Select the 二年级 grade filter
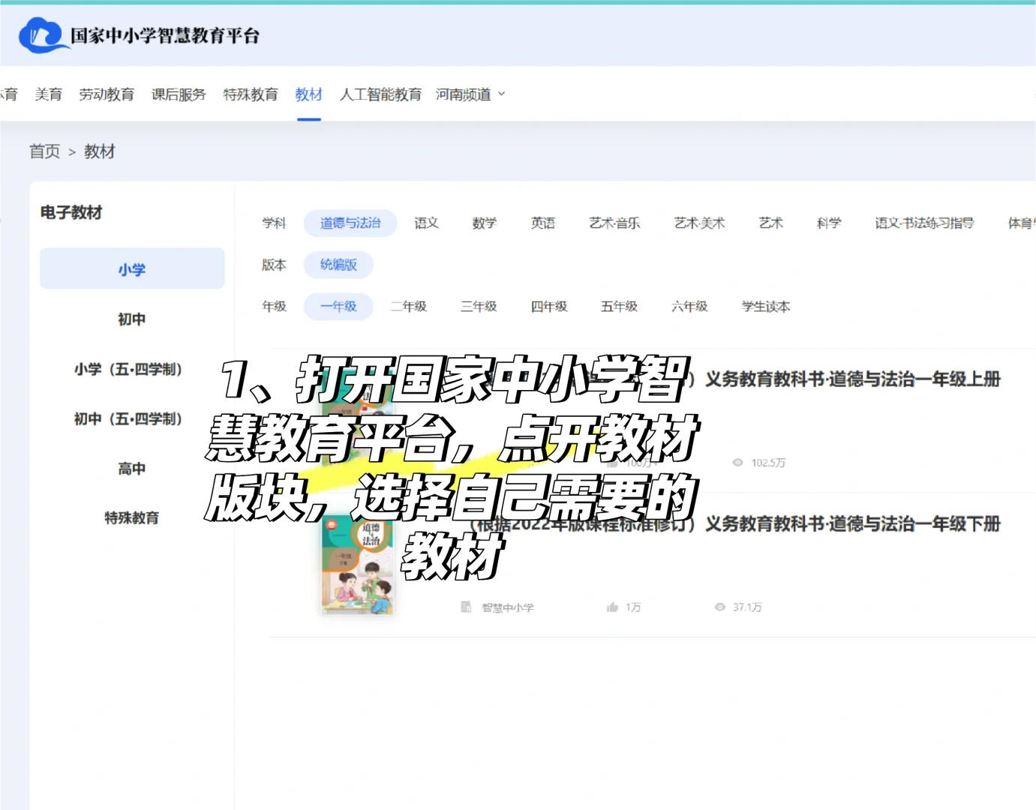 pyautogui.click(x=409, y=306)
